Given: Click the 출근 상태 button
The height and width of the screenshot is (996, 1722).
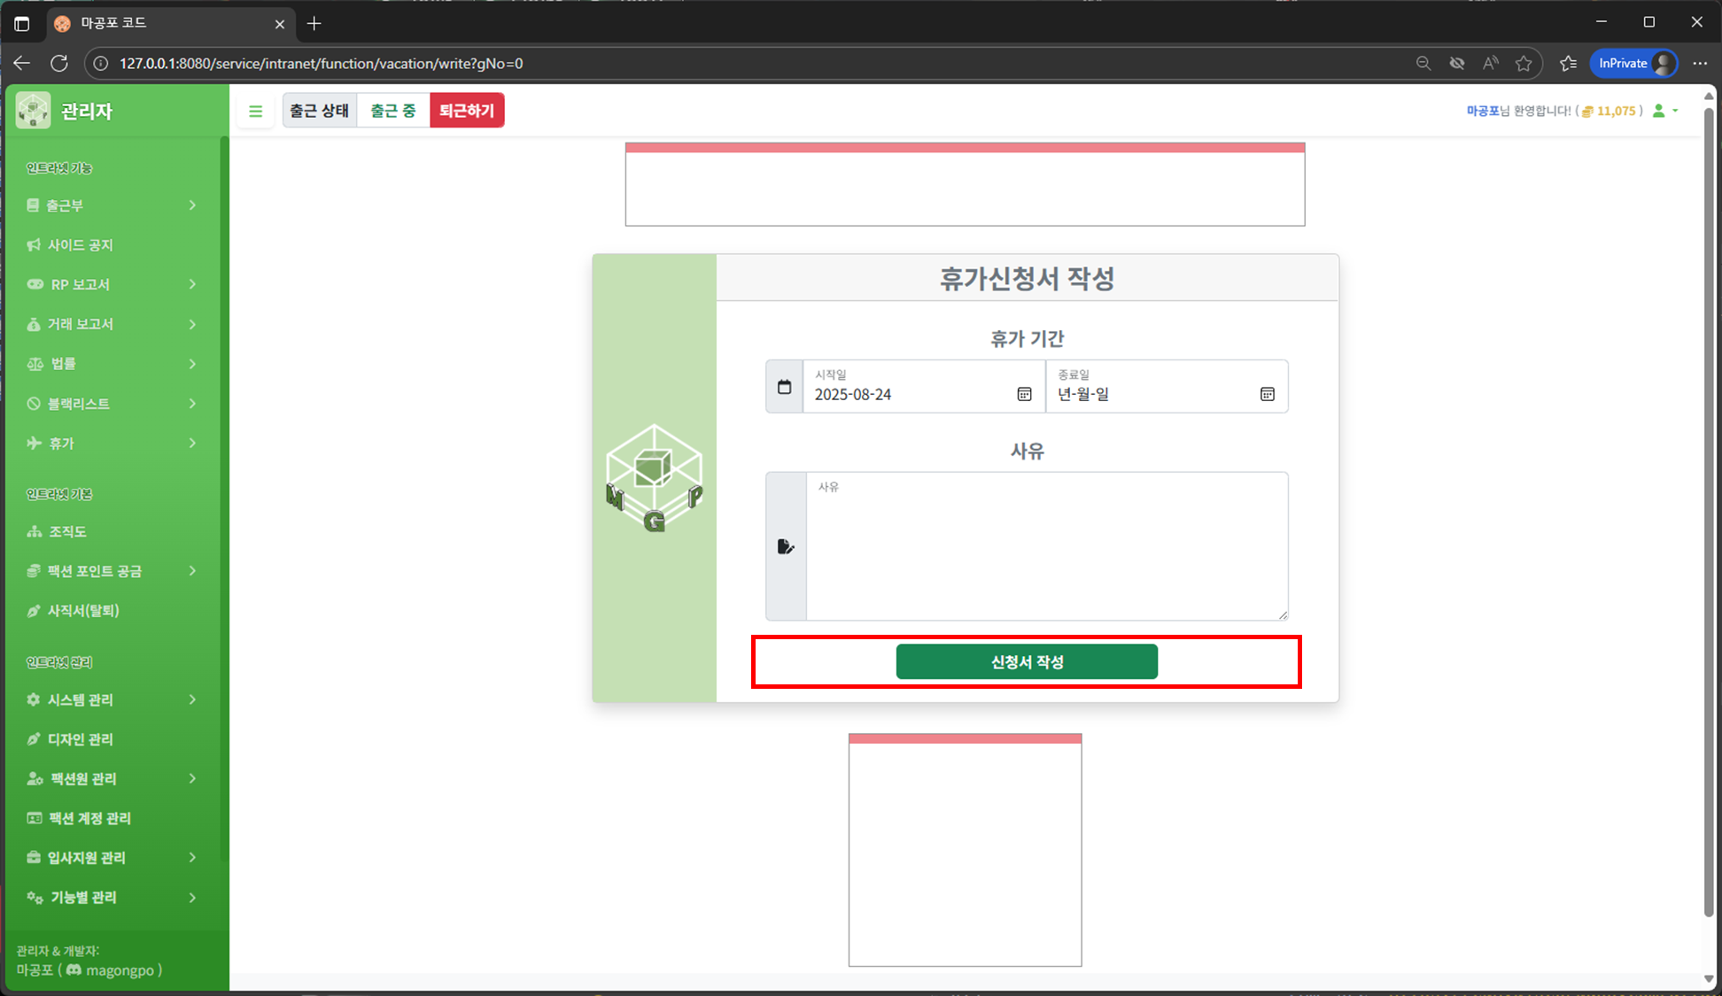Looking at the screenshot, I should pyautogui.click(x=320, y=111).
